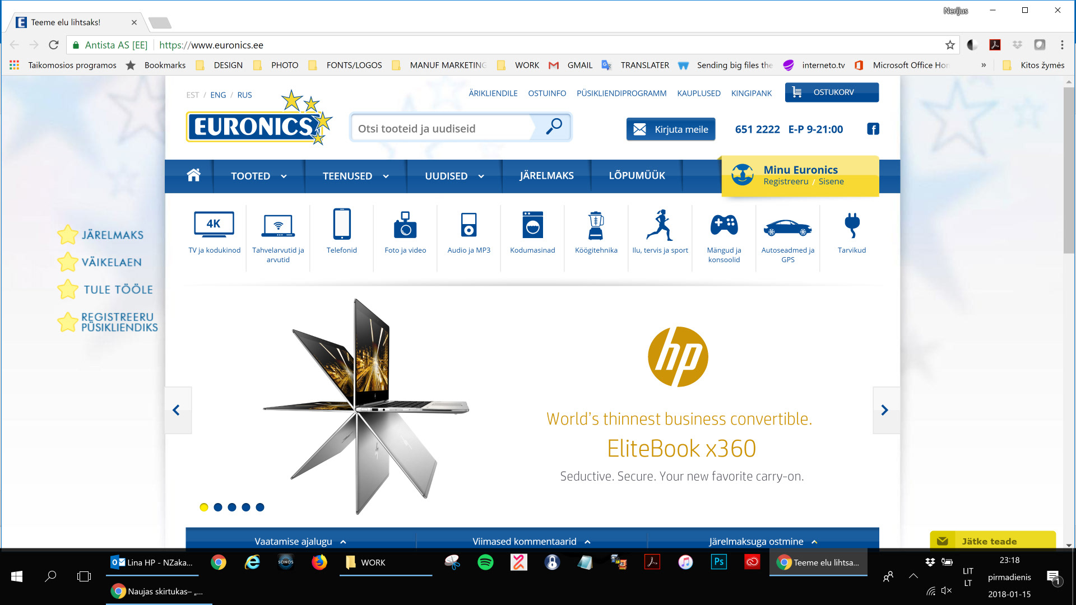The height and width of the screenshot is (605, 1076).
Task: Open Audio ja MP3 category
Action: tap(469, 232)
